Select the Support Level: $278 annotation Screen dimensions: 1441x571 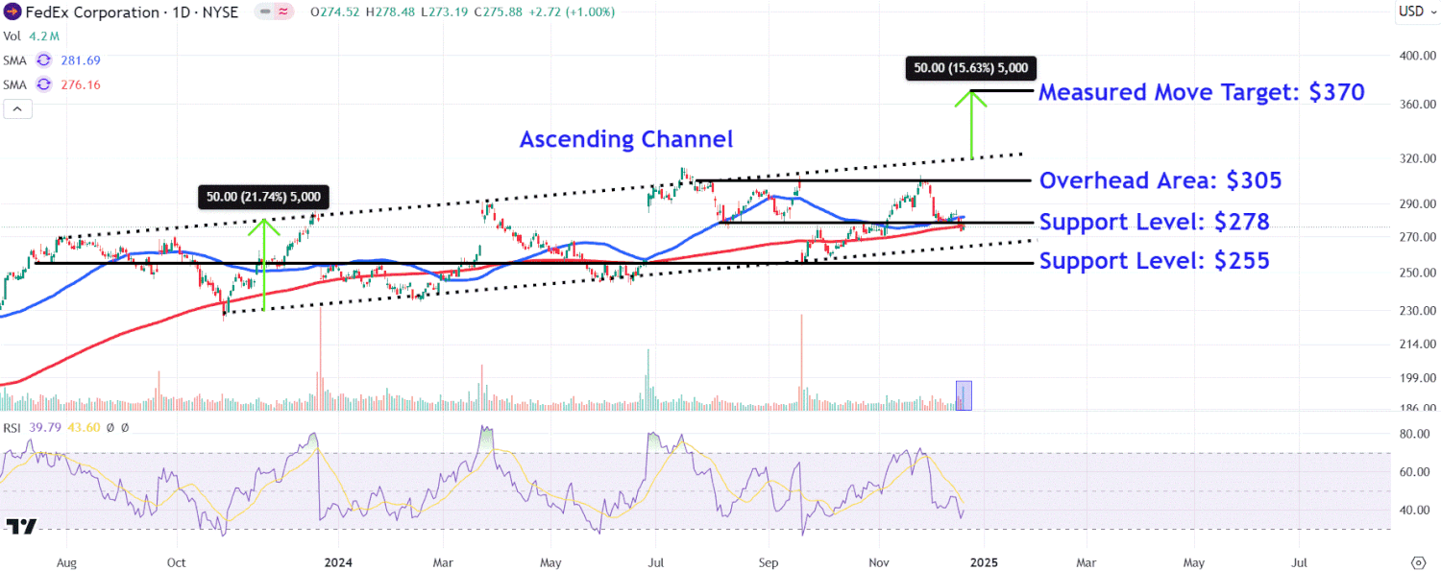(1154, 224)
